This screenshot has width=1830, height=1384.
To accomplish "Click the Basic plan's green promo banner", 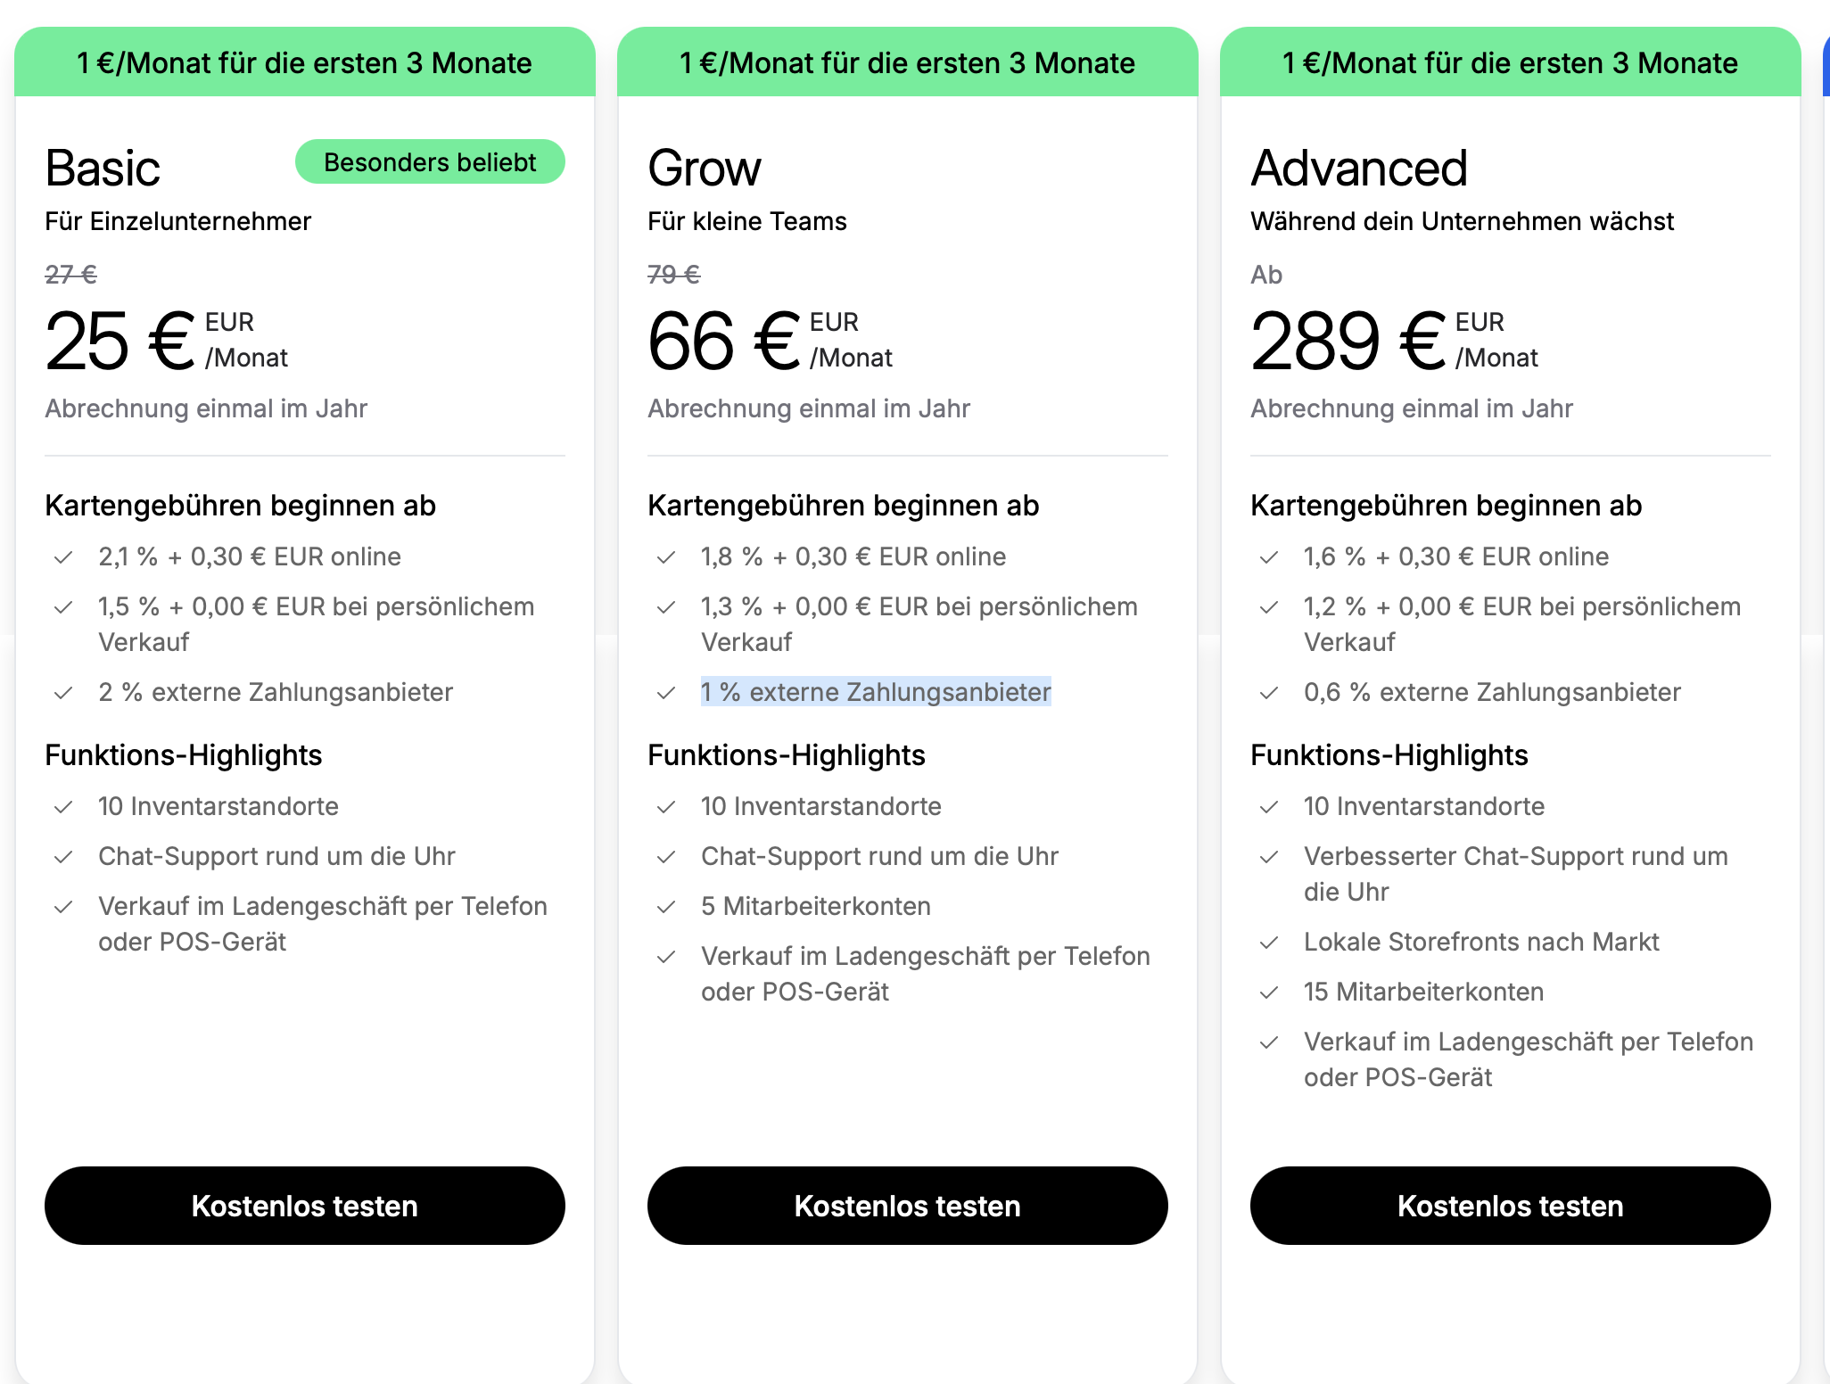I will pos(304,62).
